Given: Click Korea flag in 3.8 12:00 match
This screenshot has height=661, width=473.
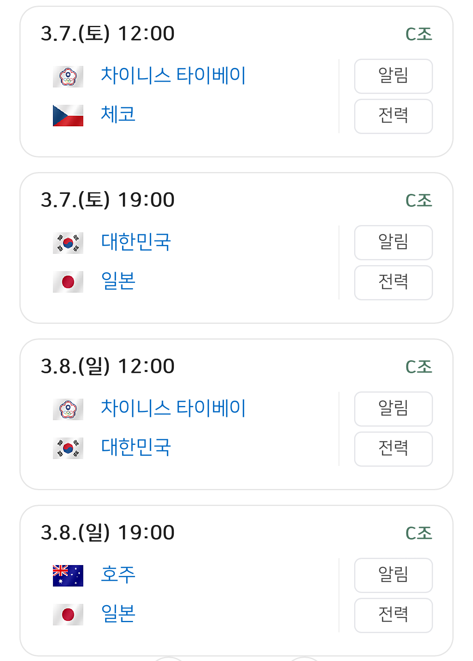Looking at the screenshot, I should coord(68,448).
